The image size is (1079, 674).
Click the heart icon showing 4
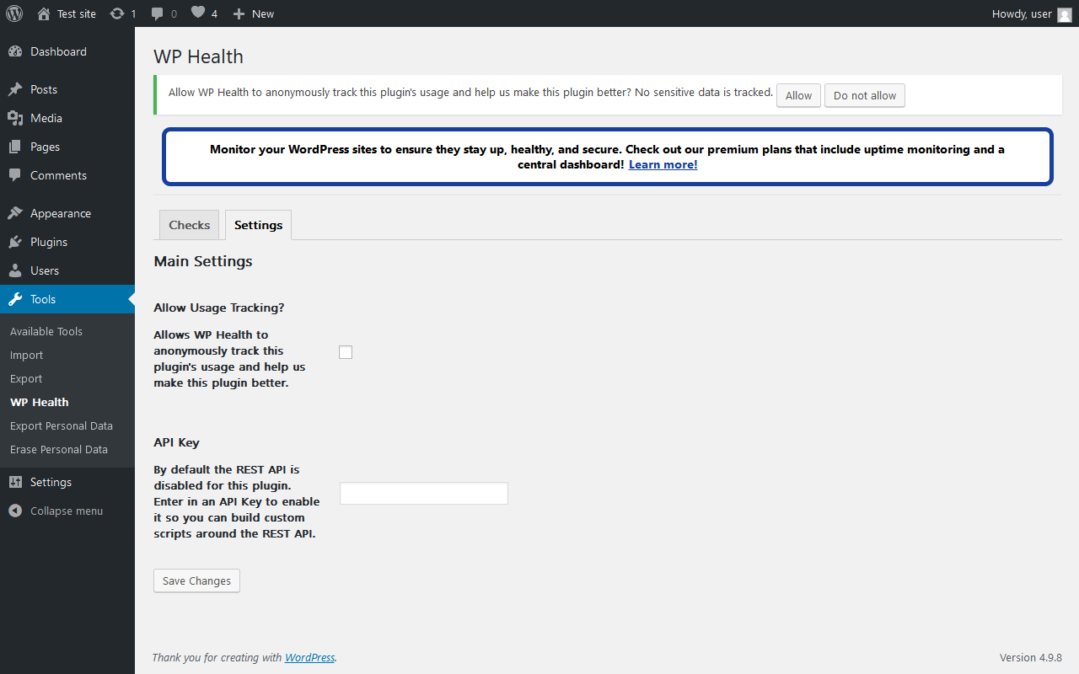[197, 13]
